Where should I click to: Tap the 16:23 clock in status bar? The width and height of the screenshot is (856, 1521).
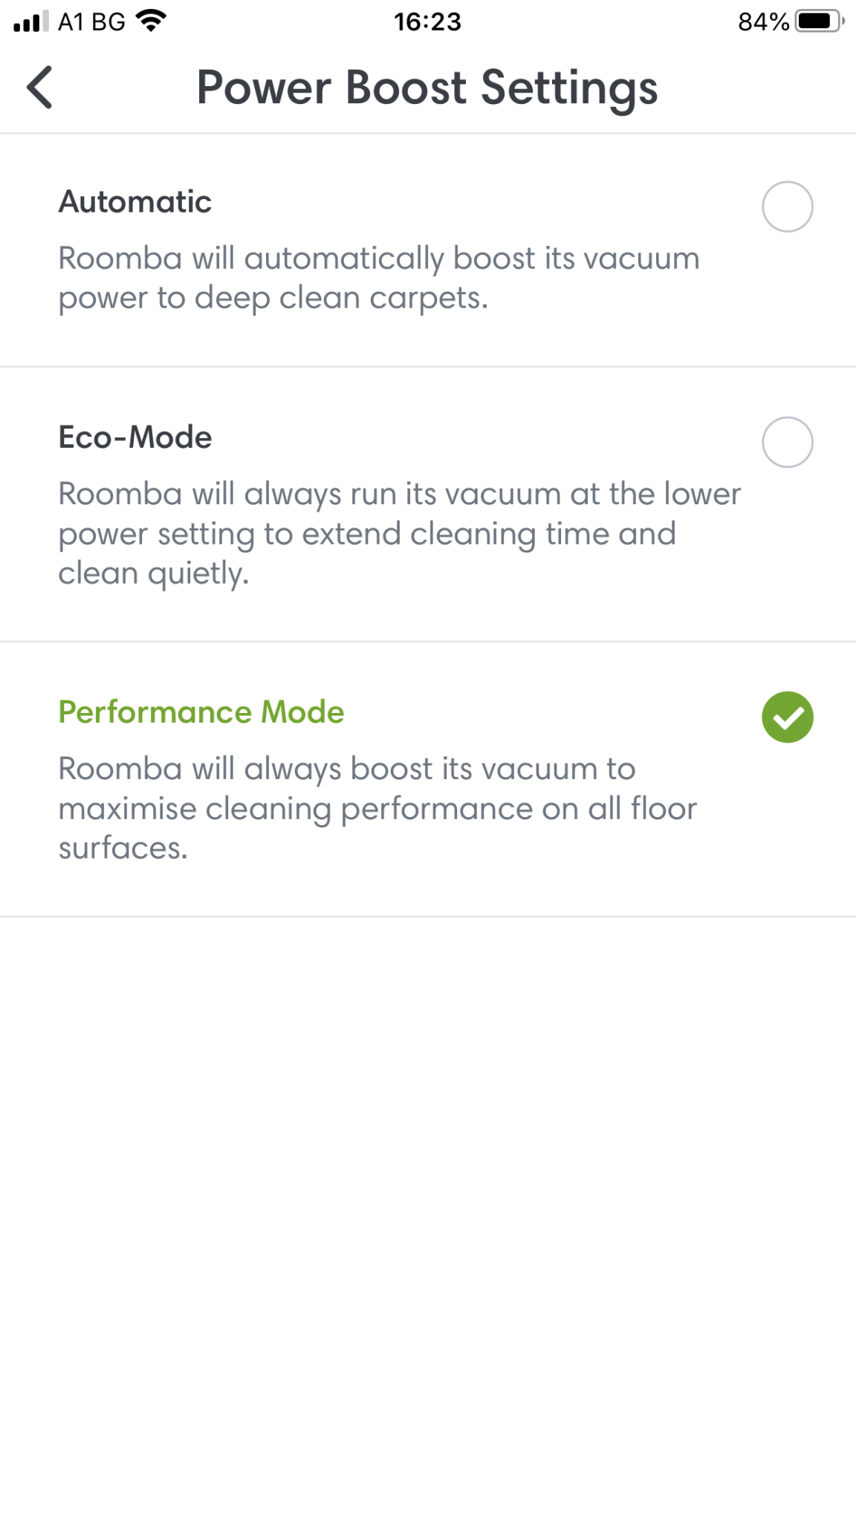click(427, 22)
